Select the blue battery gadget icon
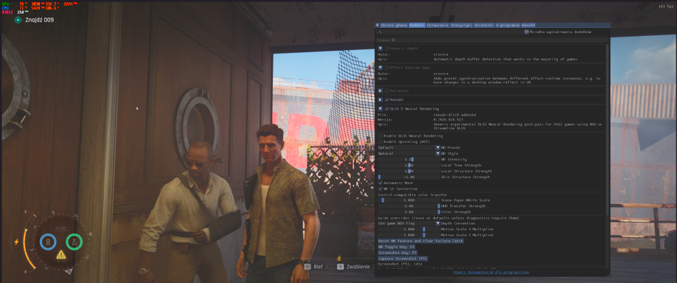 click(x=48, y=242)
